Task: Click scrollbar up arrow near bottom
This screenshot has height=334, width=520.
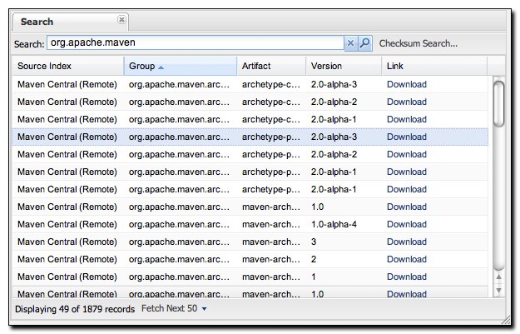Action: coord(498,277)
